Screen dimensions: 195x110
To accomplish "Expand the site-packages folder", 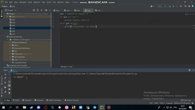I will (10, 57).
